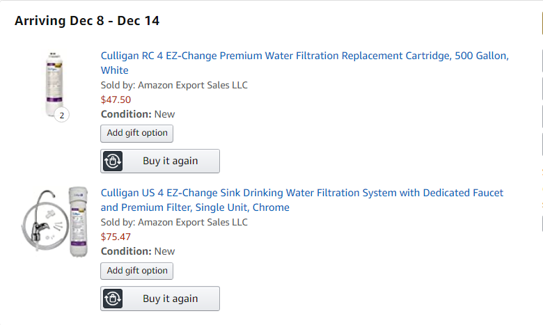Buy the Culligan US 4 filtration system again
The height and width of the screenshot is (325, 543).
(x=160, y=299)
